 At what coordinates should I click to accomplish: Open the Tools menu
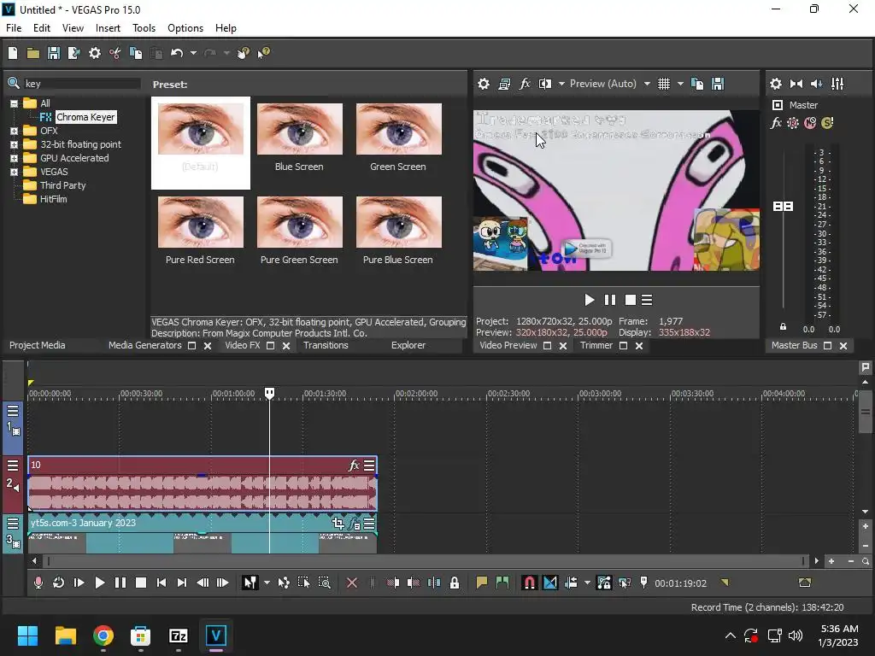(144, 28)
